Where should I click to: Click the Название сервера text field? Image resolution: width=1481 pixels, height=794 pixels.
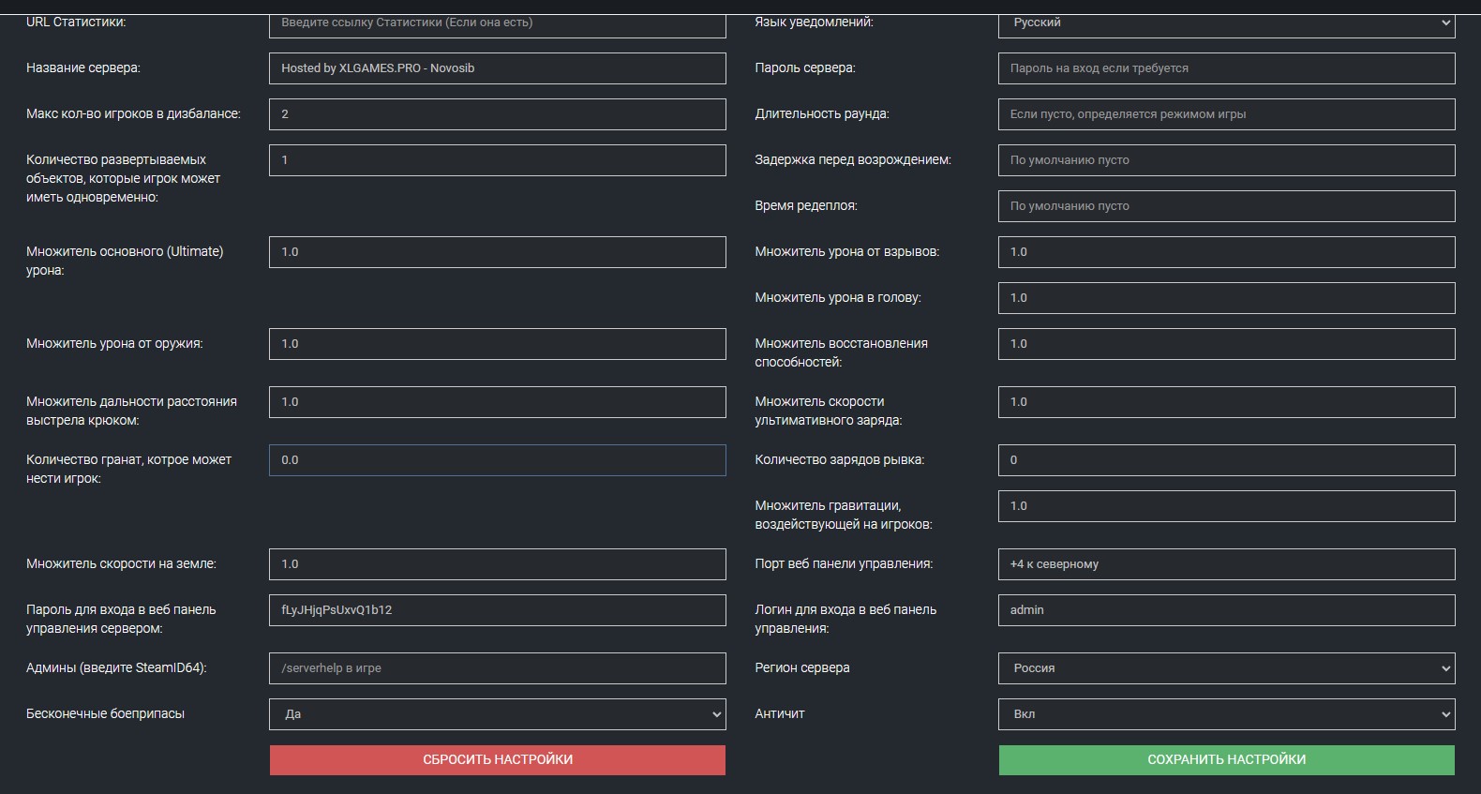[x=497, y=68]
